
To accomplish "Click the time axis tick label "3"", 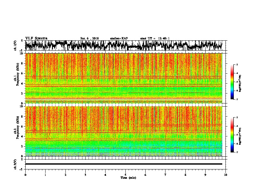I will (85, 175).
